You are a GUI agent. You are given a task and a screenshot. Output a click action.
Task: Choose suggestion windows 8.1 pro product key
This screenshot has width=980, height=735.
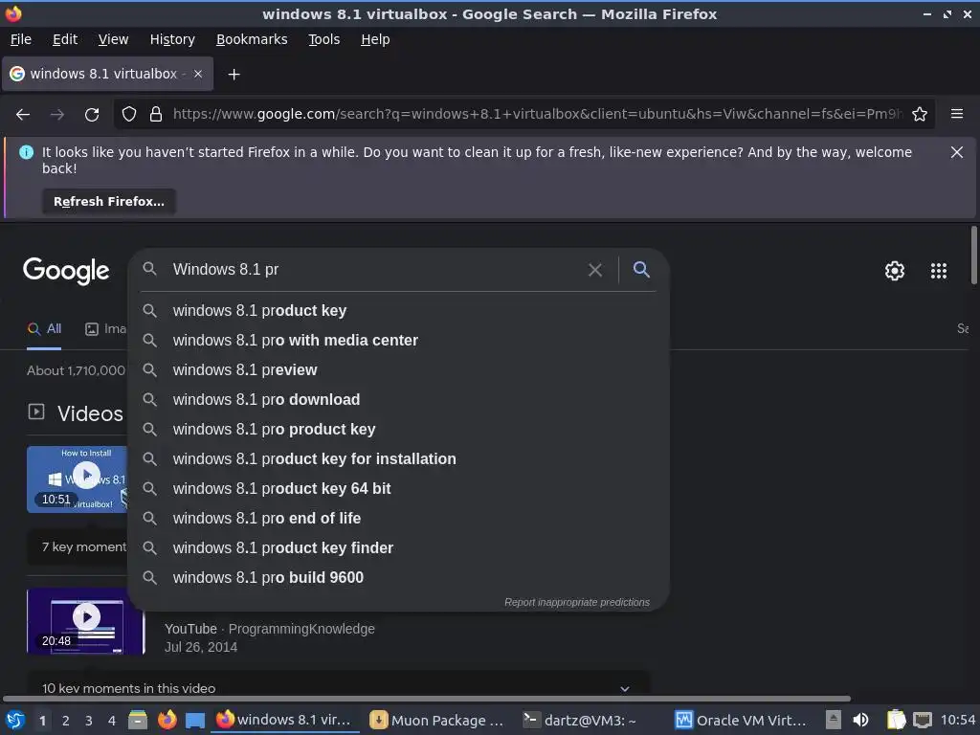click(398, 430)
